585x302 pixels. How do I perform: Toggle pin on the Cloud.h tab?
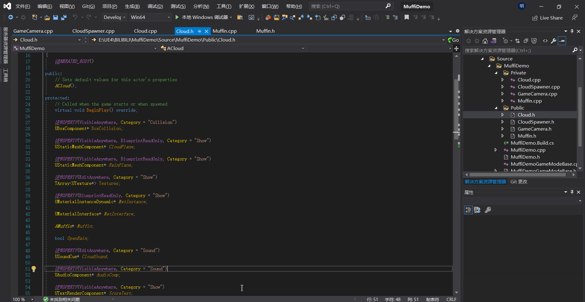click(199, 31)
